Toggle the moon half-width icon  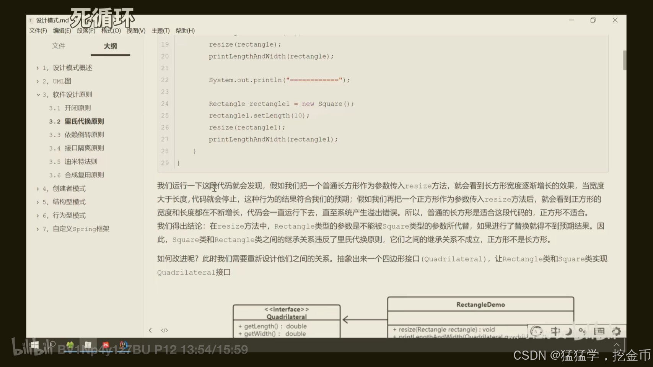click(x=568, y=331)
